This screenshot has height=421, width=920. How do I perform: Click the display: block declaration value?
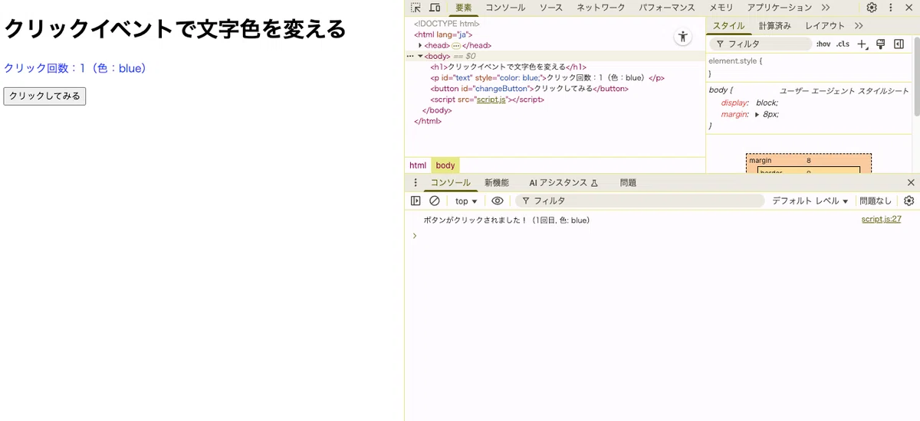click(x=766, y=103)
